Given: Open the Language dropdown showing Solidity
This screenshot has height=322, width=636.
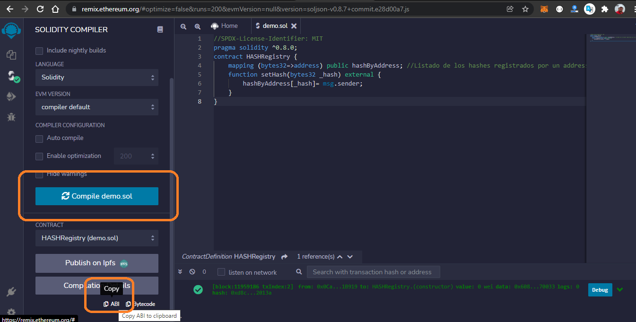Looking at the screenshot, I should point(97,78).
